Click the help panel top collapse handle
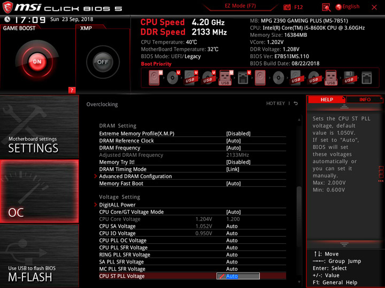This screenshot has height=288, width=385. (344, 107)
